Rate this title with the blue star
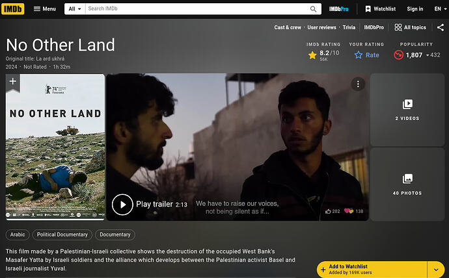Screen dimensions: 449x278 366,55
